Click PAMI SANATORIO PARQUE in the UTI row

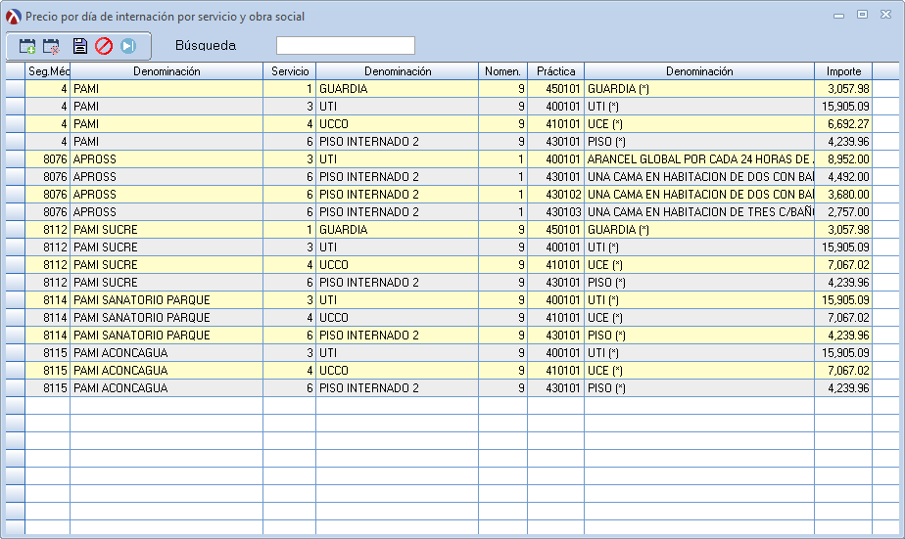pyautogui.click(x=167, y=299)
